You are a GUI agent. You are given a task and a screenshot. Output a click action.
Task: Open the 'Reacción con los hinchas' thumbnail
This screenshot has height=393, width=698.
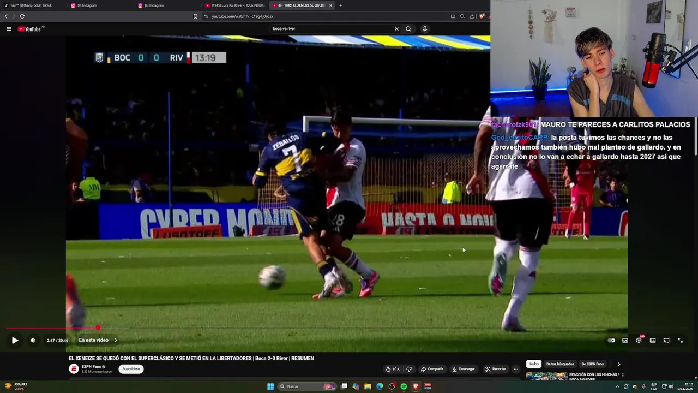tap(546, 376)
